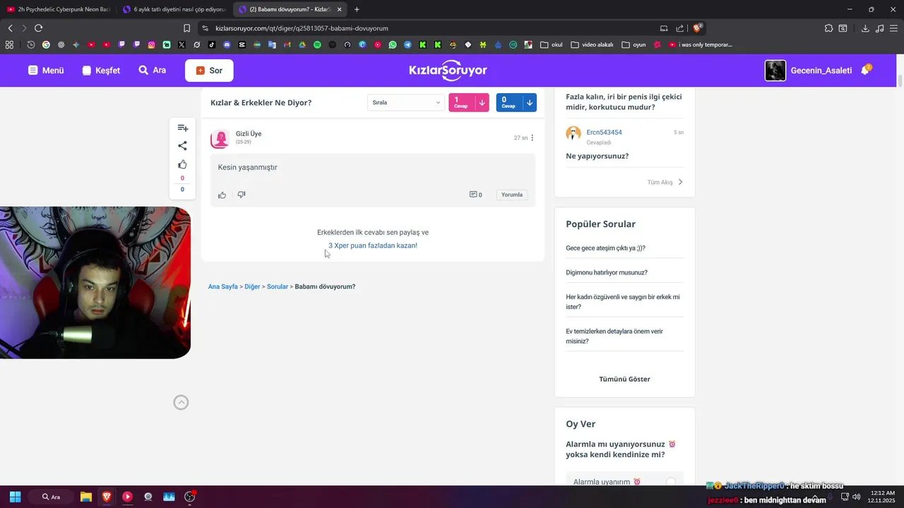Image resolution: width=904 pixels, height=508 pixels.
Task: Open the "Keşfet" navigation item
Action: click(x=101, y=71)
